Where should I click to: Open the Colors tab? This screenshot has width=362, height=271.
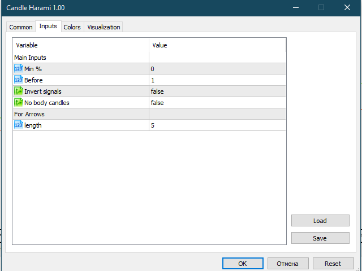click(x=72, y=27)
